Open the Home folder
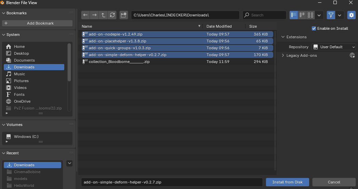This screenshot has width=358, height=189. (34, 47)
